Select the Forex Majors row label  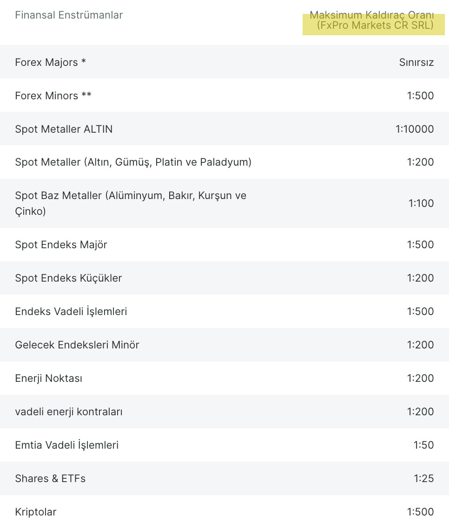point(50,62)
